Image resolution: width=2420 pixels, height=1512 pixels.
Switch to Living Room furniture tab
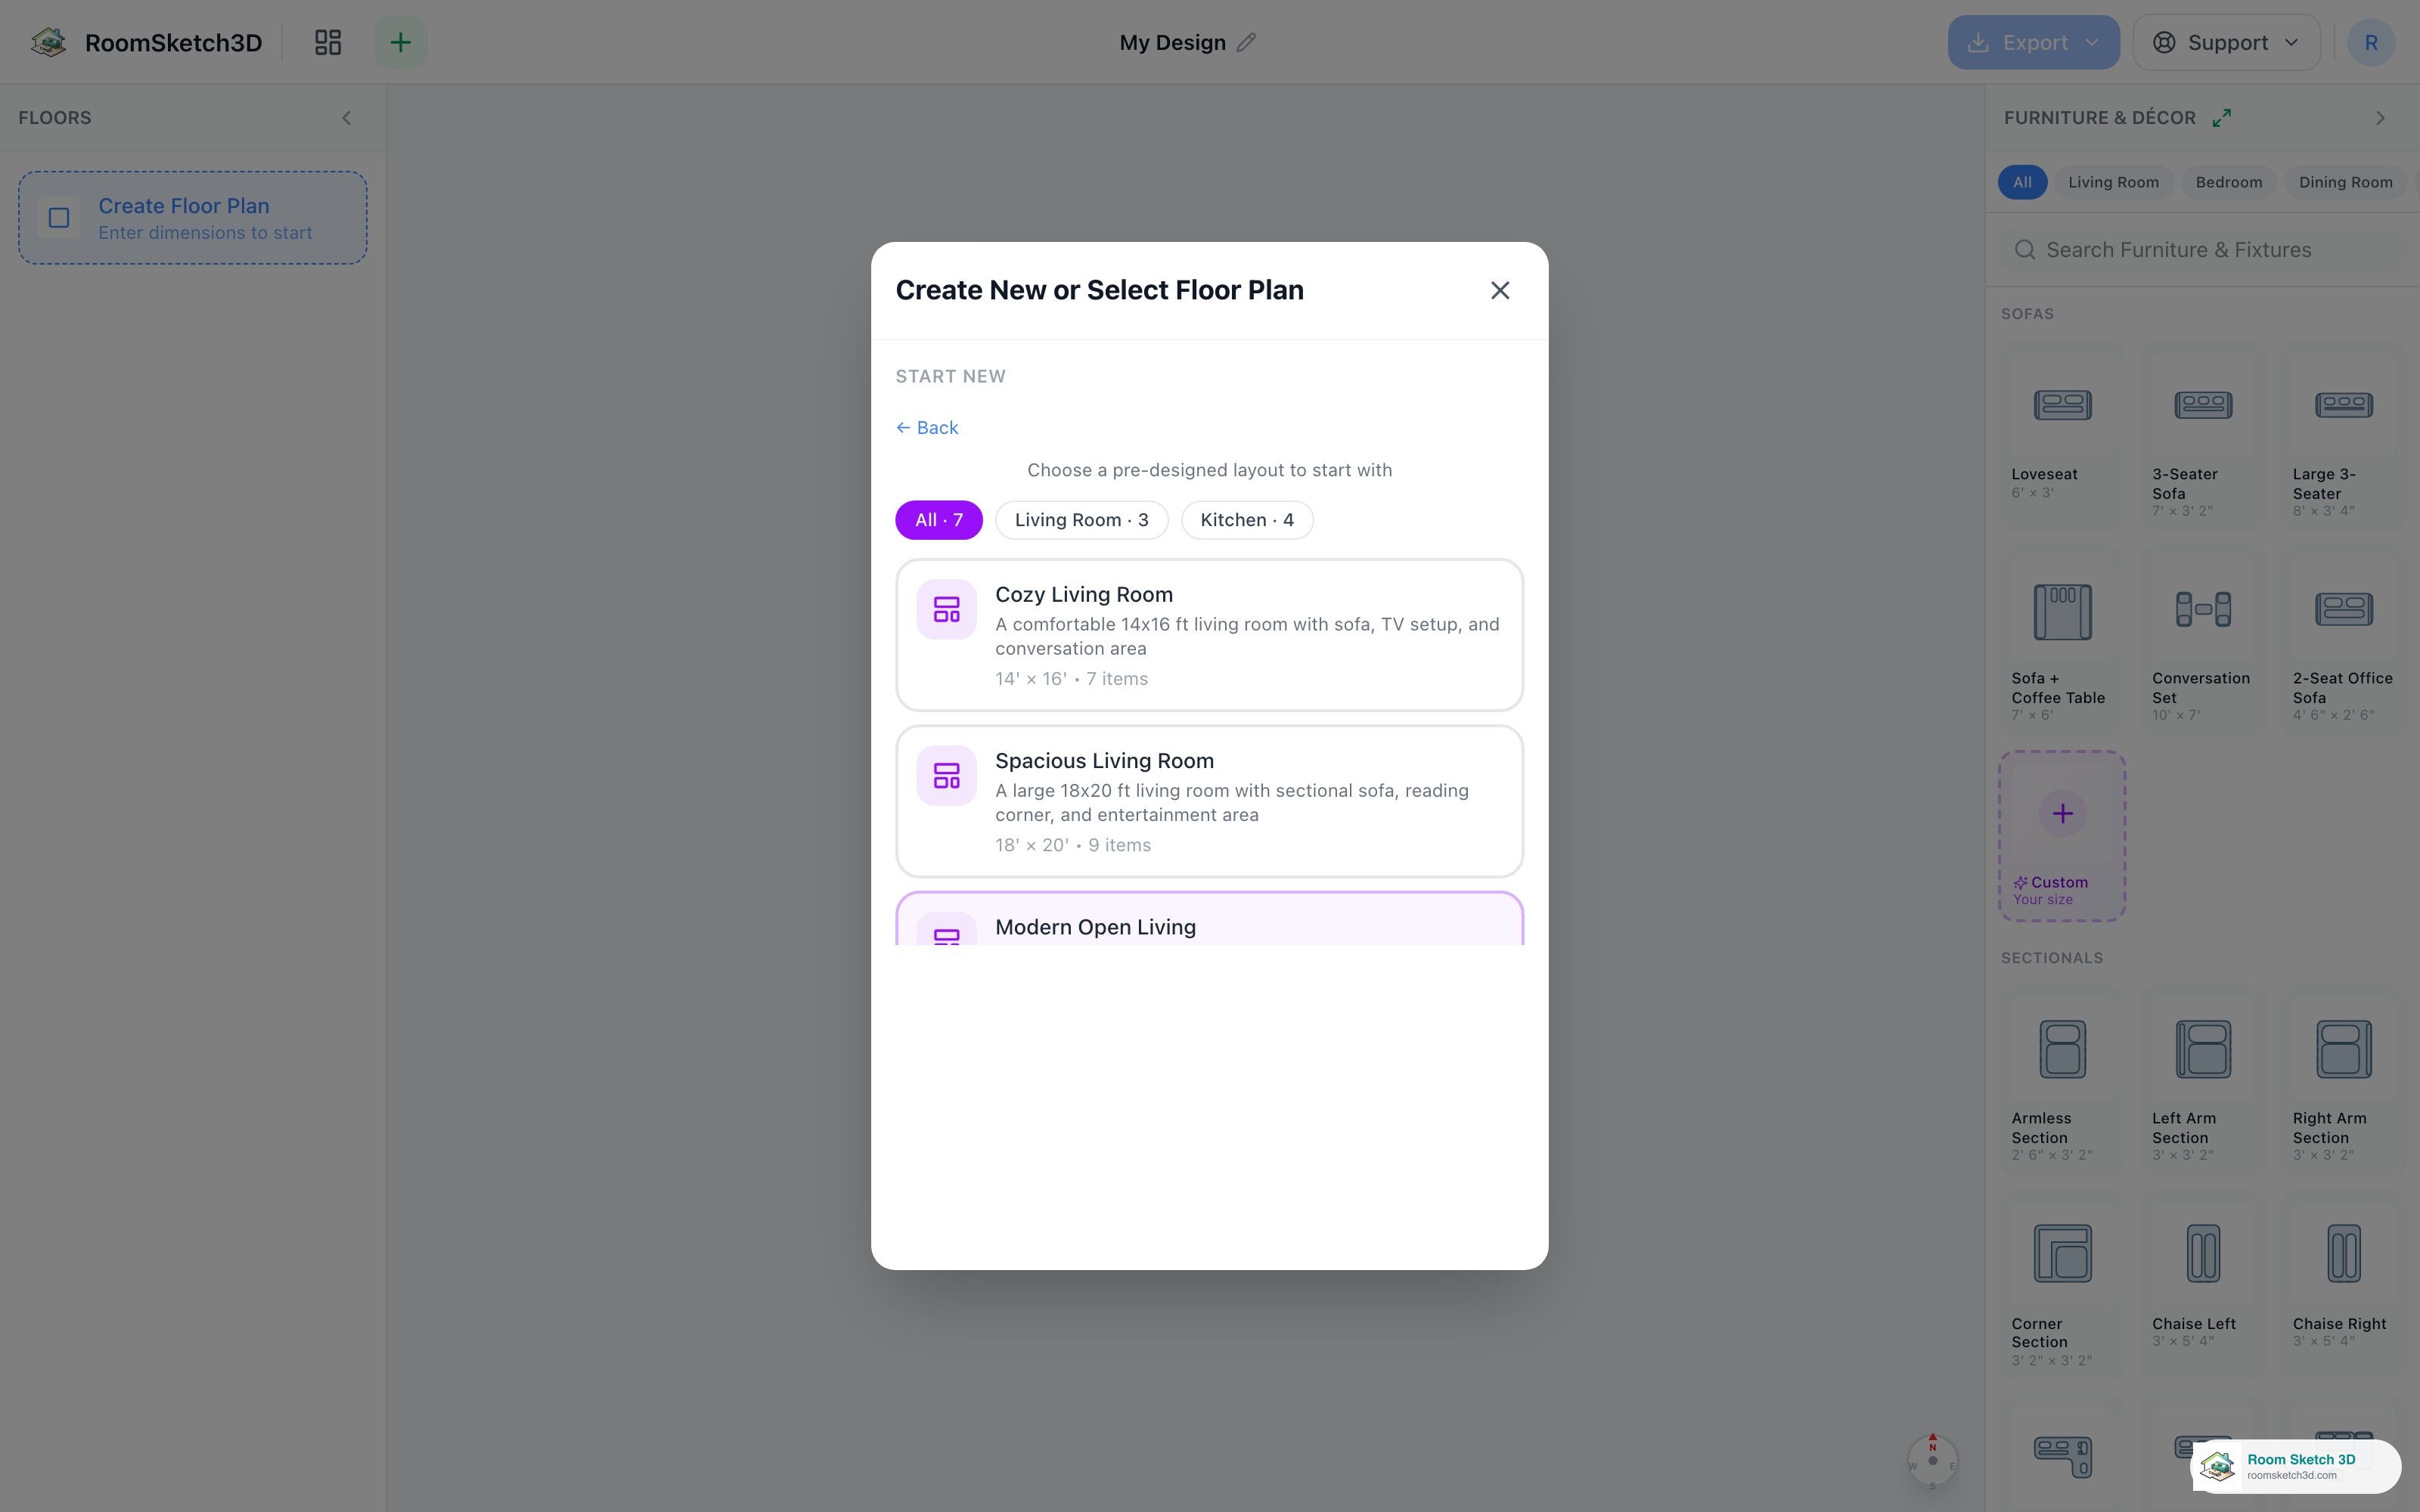click(2113, 182)
